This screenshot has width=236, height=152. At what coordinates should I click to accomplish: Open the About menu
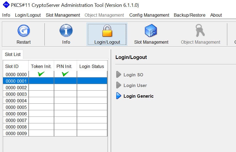coord(216,15)
